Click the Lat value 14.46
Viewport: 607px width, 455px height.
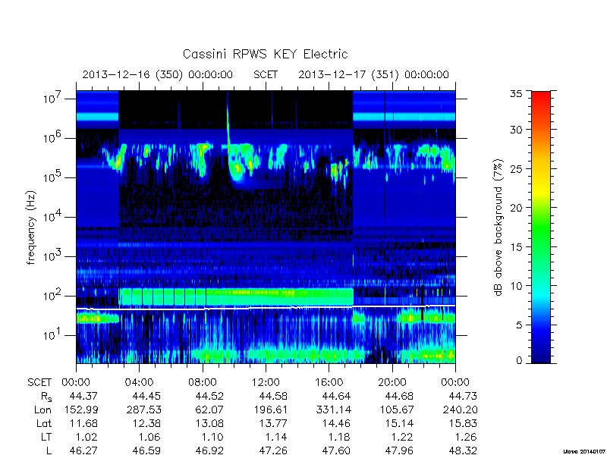(336, 423)
